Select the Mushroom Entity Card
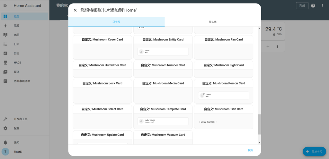329x159 pixels. pos(163,47)
